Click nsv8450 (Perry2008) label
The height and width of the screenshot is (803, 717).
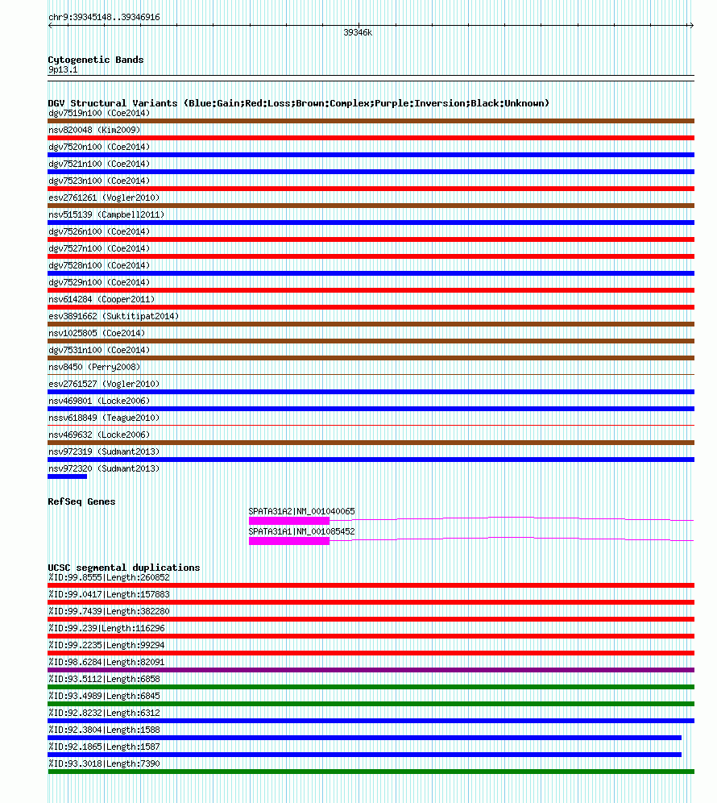94,367
